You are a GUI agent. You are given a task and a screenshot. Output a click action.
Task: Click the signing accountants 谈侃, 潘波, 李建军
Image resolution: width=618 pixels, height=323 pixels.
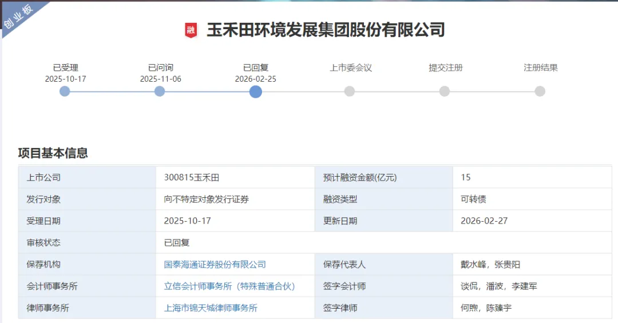point(498,286)
